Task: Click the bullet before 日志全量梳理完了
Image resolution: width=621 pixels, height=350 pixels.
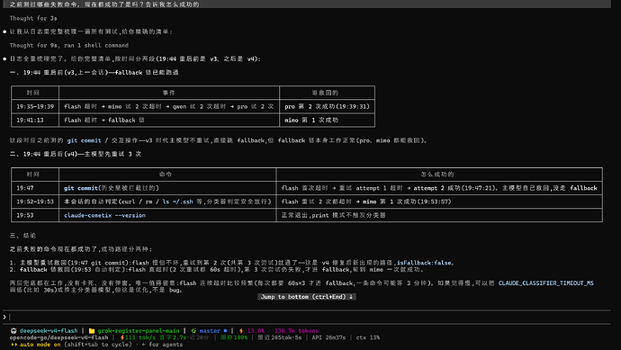Action: 4,59
